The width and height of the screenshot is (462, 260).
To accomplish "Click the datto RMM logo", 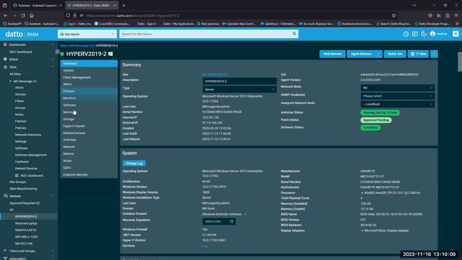I will tap(22, 34).
